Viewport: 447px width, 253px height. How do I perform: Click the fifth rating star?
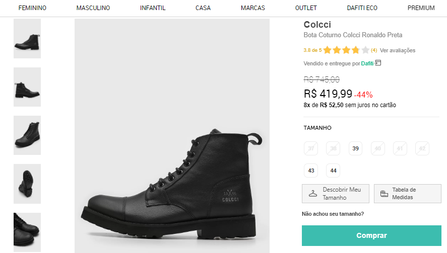(366, 50)
